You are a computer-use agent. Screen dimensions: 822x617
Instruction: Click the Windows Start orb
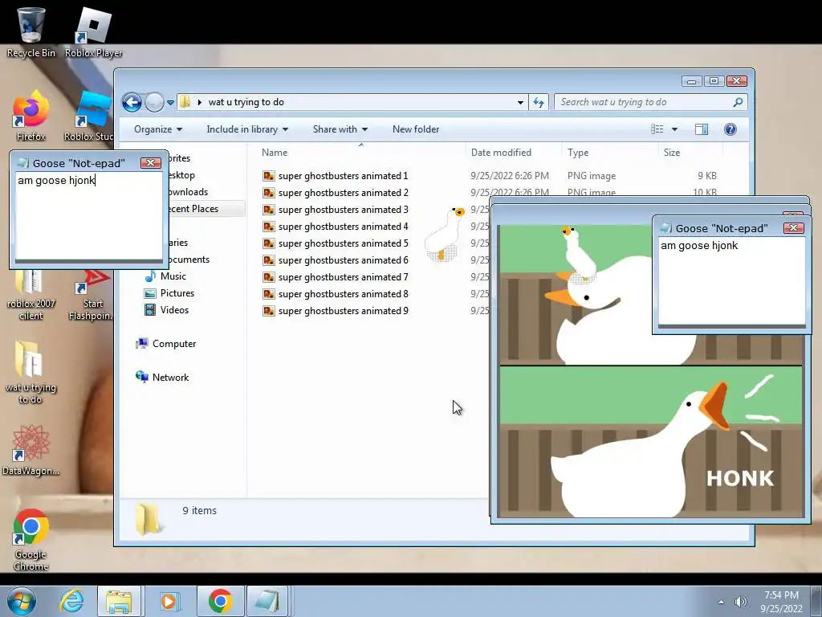click(22, 601)
